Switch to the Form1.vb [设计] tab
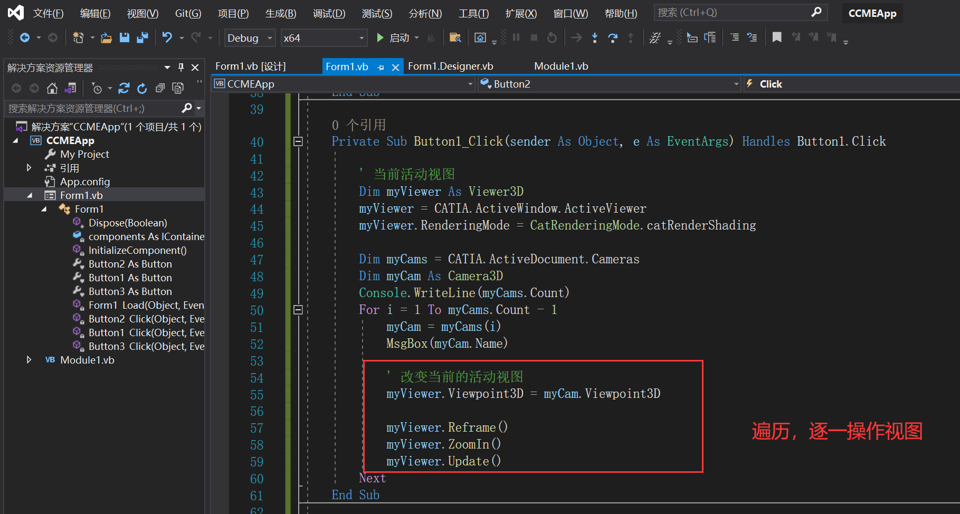960x514 pixels. (251, 66)
